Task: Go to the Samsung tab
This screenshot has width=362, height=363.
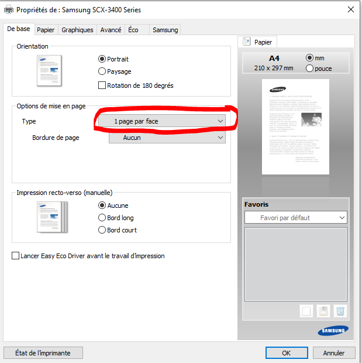Action: (165, 30)
